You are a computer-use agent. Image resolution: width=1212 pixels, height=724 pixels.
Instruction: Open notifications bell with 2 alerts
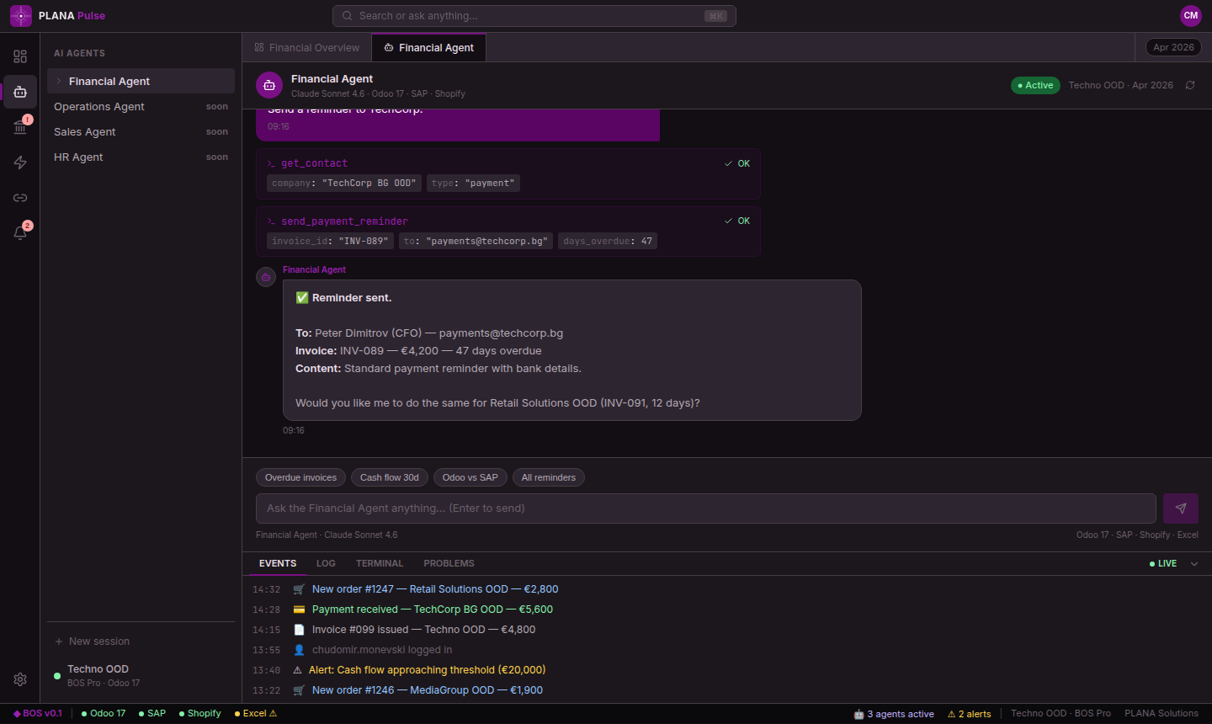[x=20, y=233]
